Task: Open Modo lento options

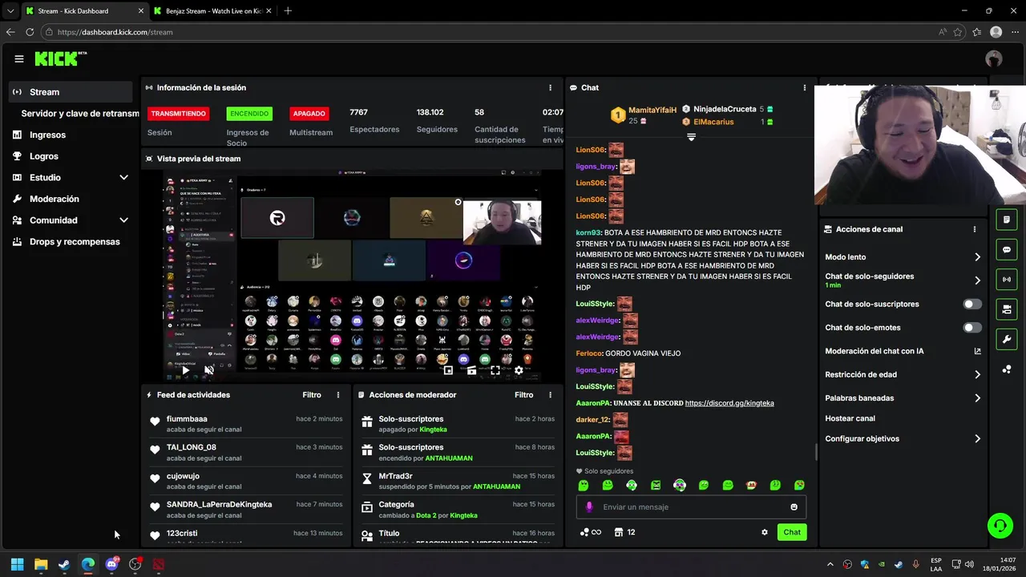Action: tap(903, 257)
